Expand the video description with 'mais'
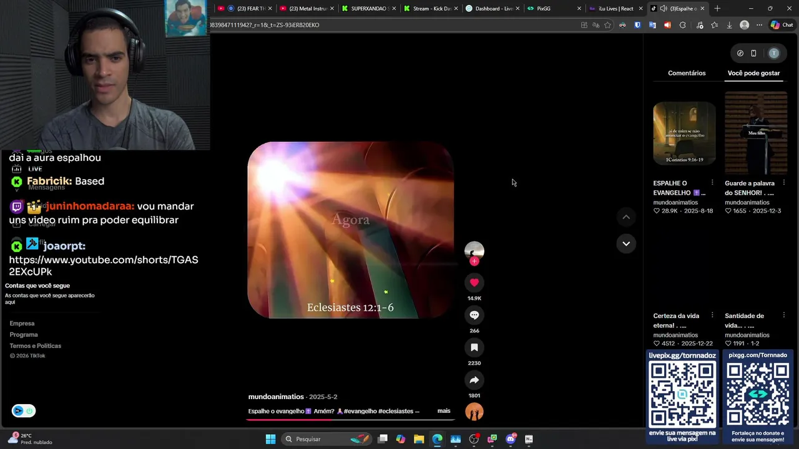 coord(444,411)
